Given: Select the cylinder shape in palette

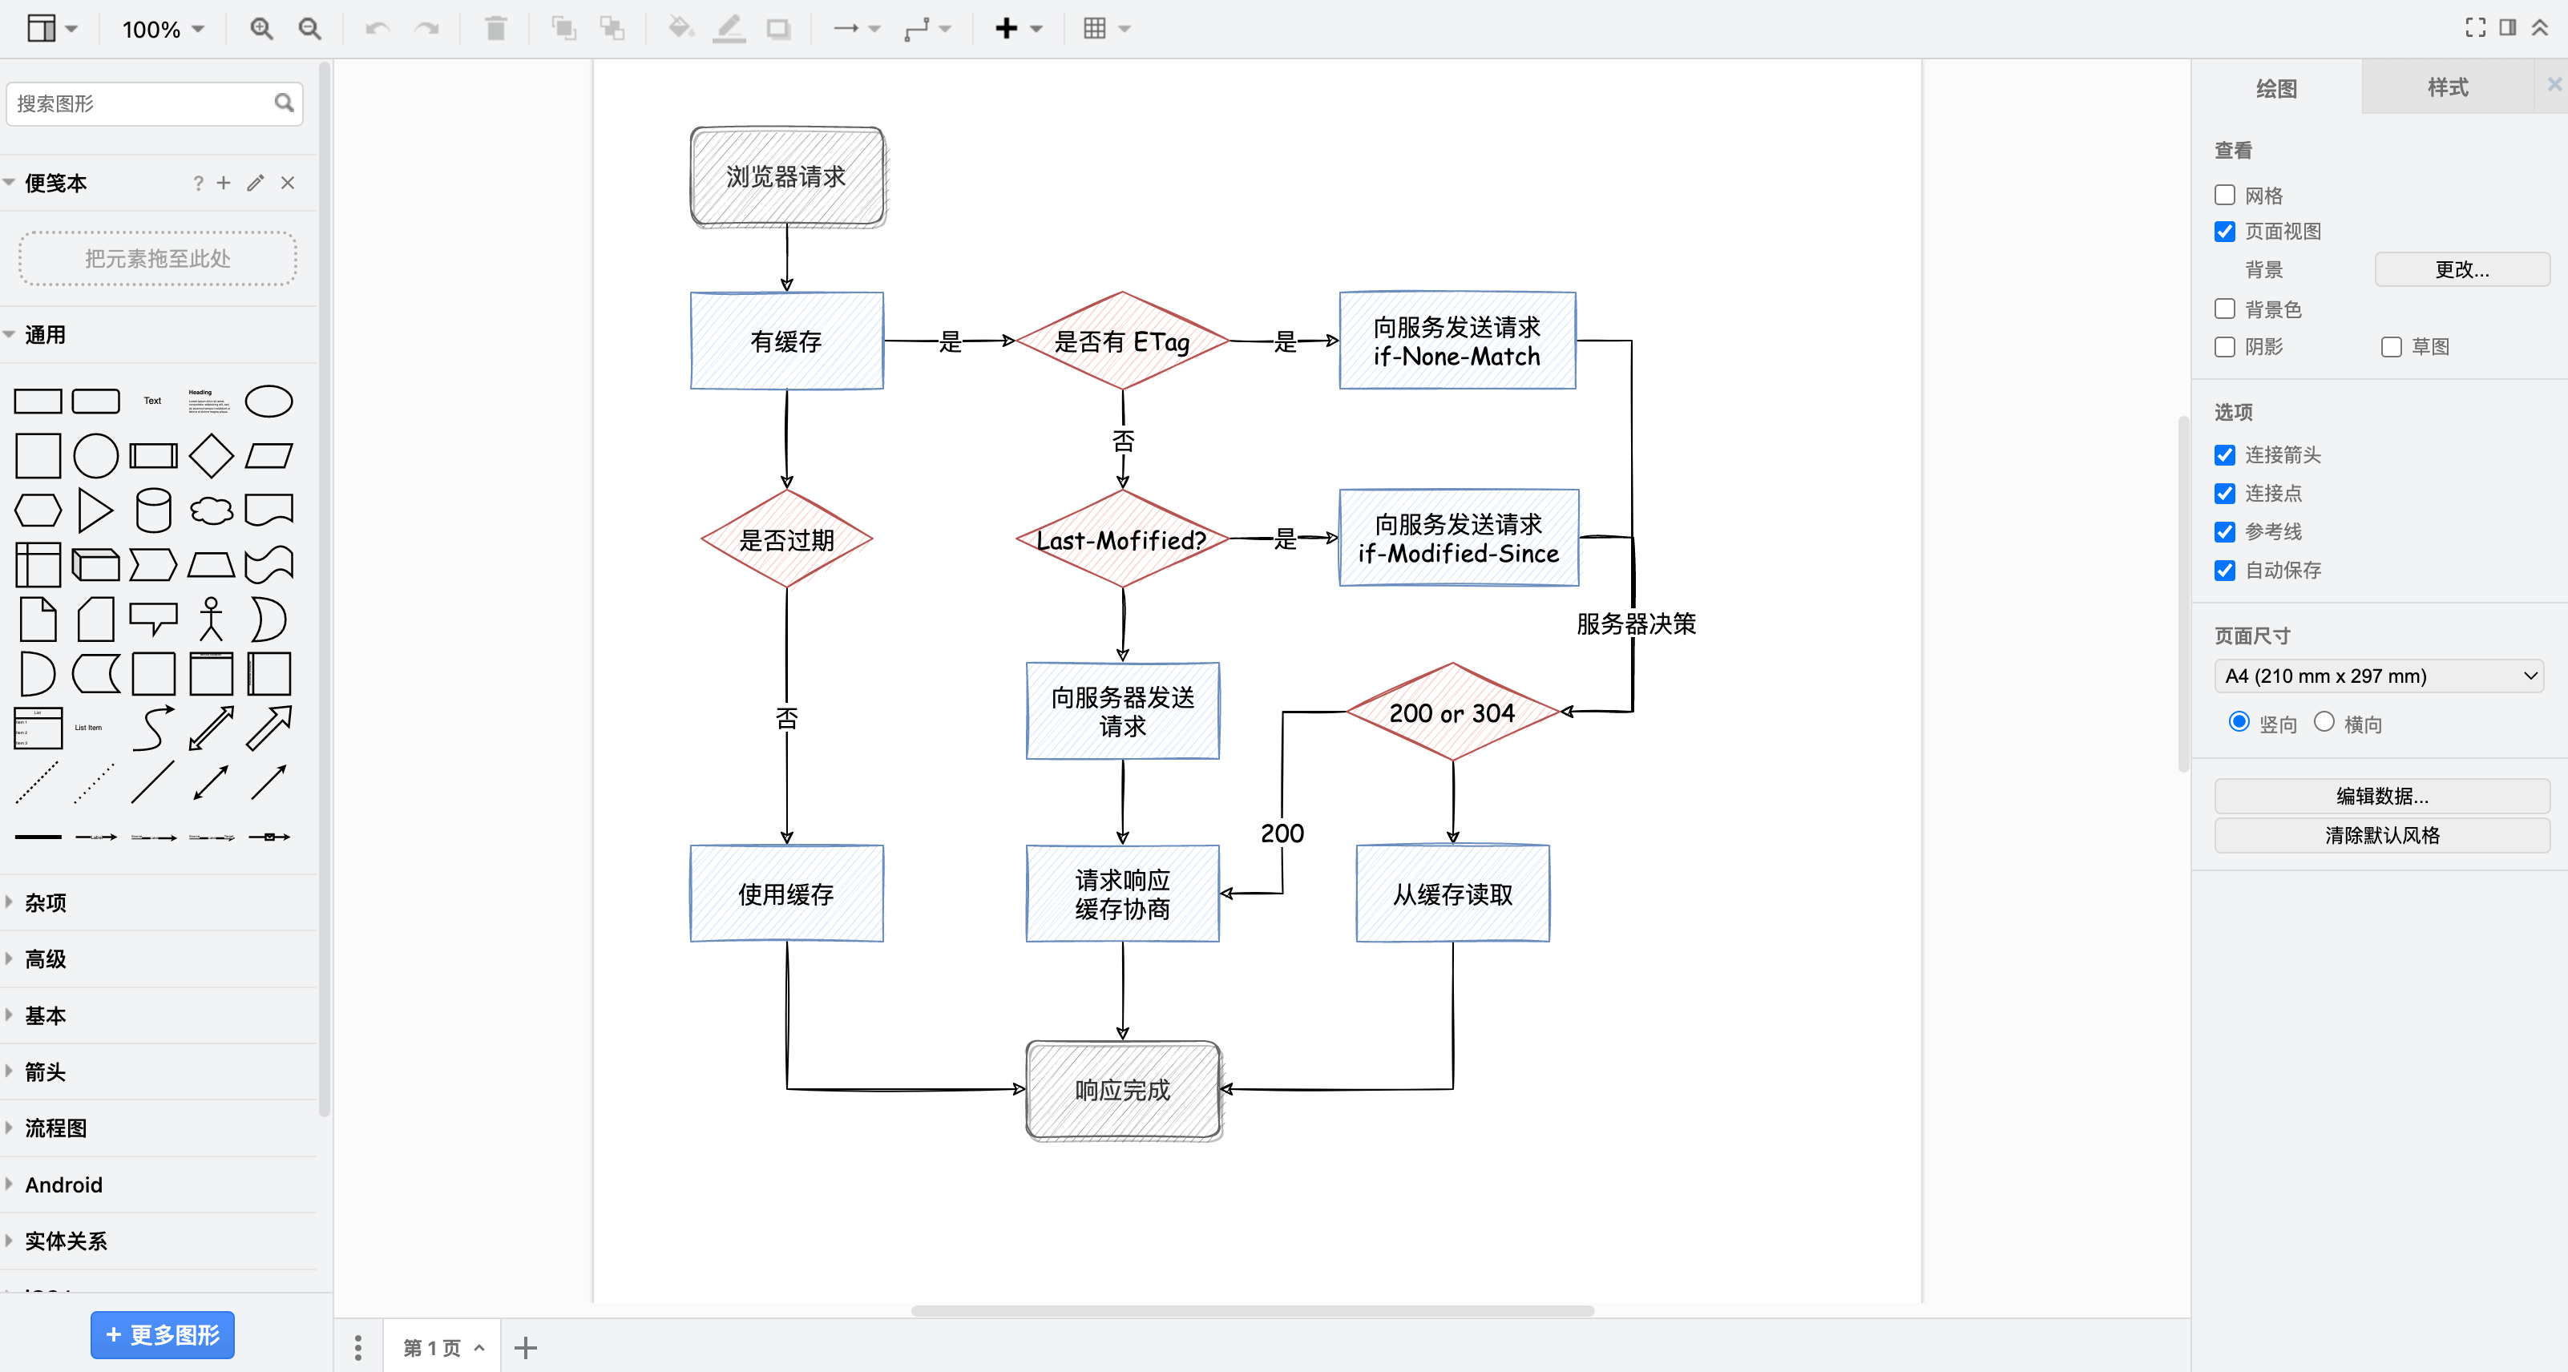Looking at the screenshot, I should (152, 510).
